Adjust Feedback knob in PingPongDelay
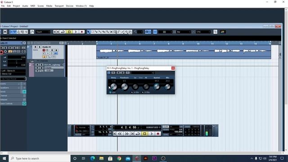Image resolution: width=288 pixels, height=162 pixels. click(x=124, y=86)
